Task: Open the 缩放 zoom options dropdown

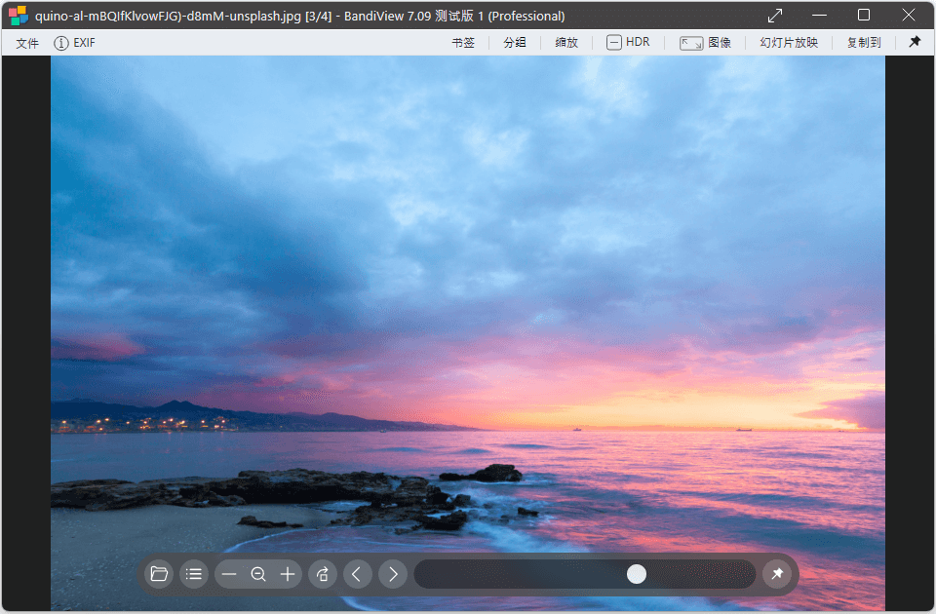Action: click(x=565, y=42)
